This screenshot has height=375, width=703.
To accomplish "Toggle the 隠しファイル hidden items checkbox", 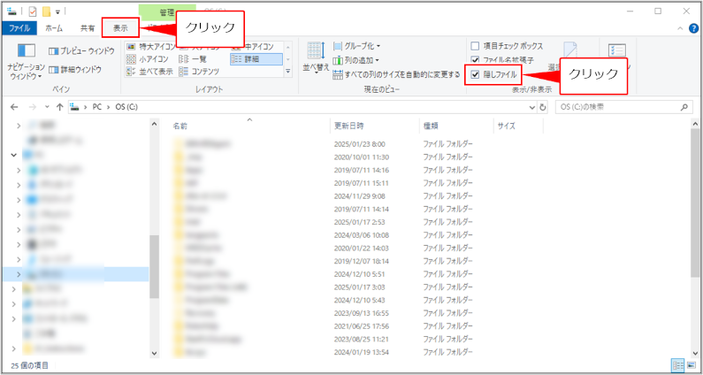I will (x=476, y=75).
